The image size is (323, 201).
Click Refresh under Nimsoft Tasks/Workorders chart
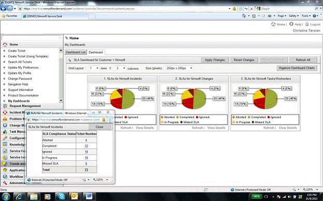coord(269,128)
